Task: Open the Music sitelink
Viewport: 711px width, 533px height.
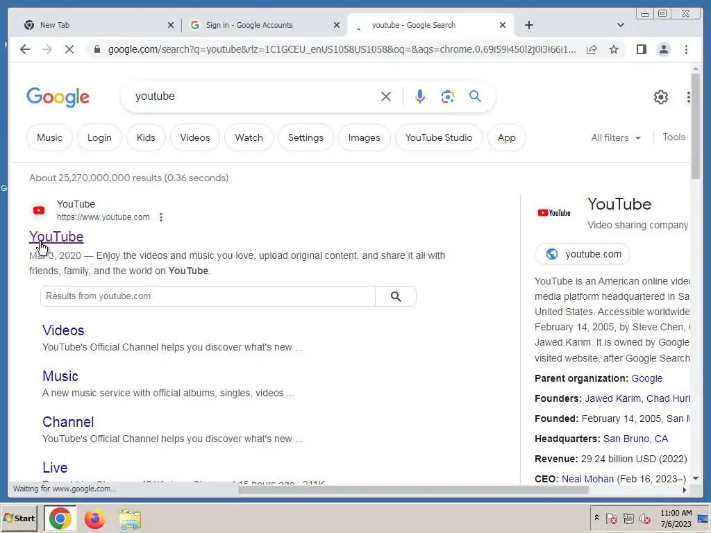Action: (60, 376)
